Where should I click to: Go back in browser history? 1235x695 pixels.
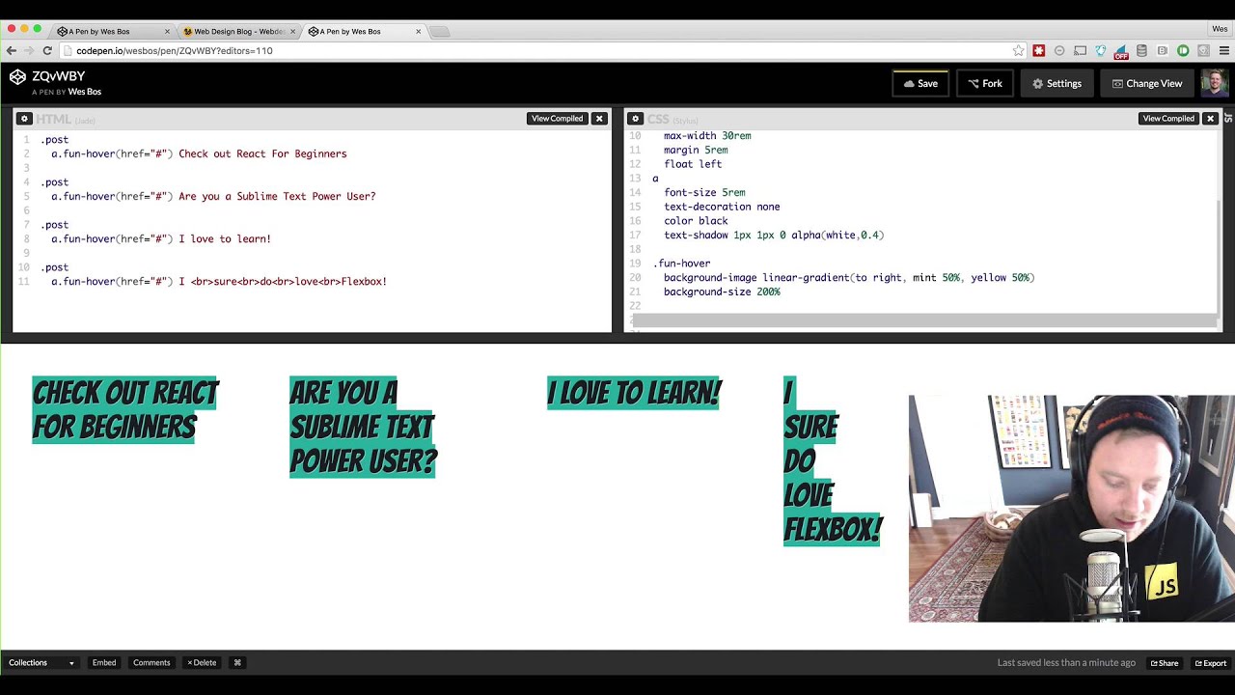pyautogui.click(x=11, y=50)
